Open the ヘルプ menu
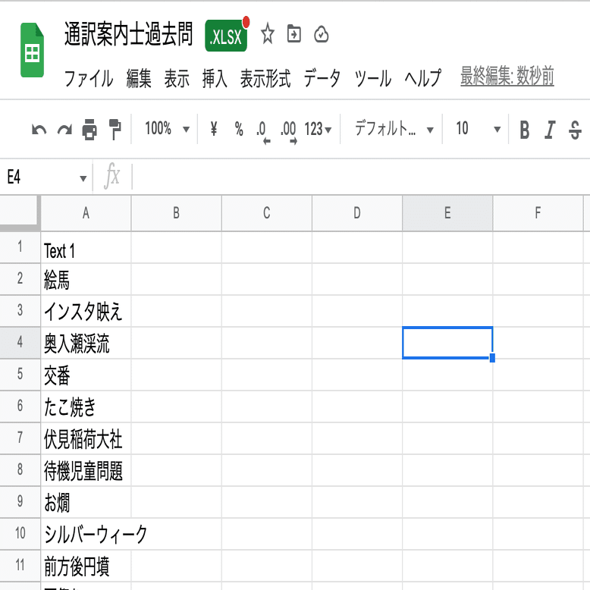The height and width of the screenshot is (590, 590). tap(423, 78)
